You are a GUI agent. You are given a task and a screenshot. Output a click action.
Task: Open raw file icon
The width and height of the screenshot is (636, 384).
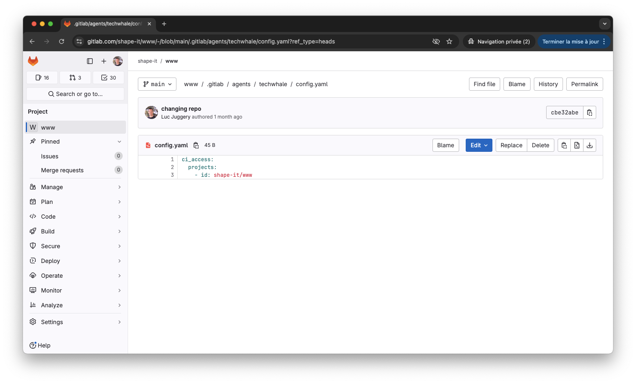(577, 145)
